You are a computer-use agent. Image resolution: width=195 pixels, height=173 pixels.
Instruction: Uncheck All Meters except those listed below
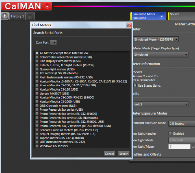pyautogui.click(x=37, y=53)
